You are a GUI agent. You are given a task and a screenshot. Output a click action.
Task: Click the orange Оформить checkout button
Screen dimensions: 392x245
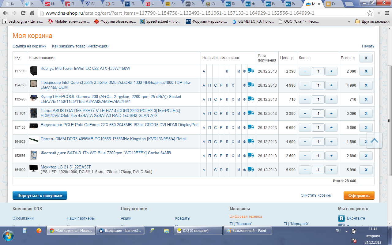tap(359, 195)
